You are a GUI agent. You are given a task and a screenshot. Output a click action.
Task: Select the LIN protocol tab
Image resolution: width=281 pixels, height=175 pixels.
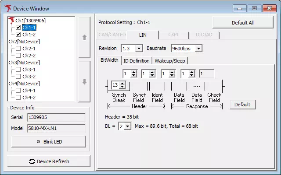tap(143, 35)
